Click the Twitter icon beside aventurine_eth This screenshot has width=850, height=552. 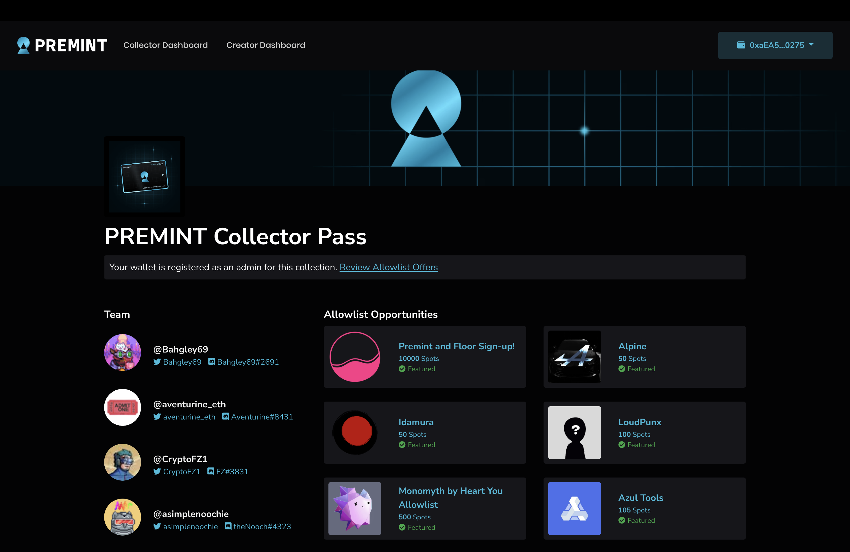(157, 417)
